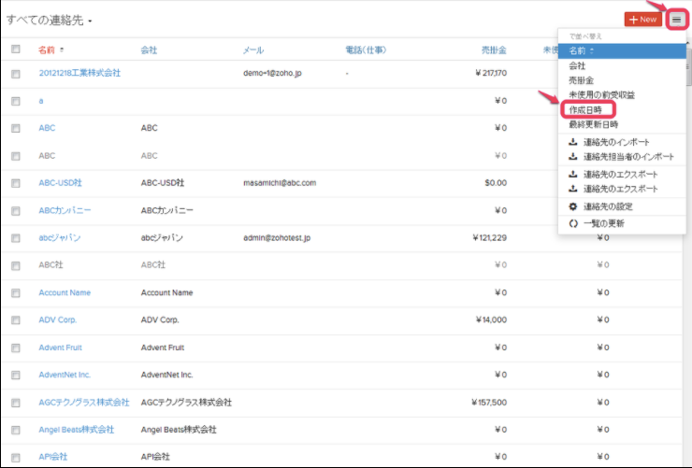
Task: Select the checkbox beside ADV Corp.
Action: pos(15,320)
